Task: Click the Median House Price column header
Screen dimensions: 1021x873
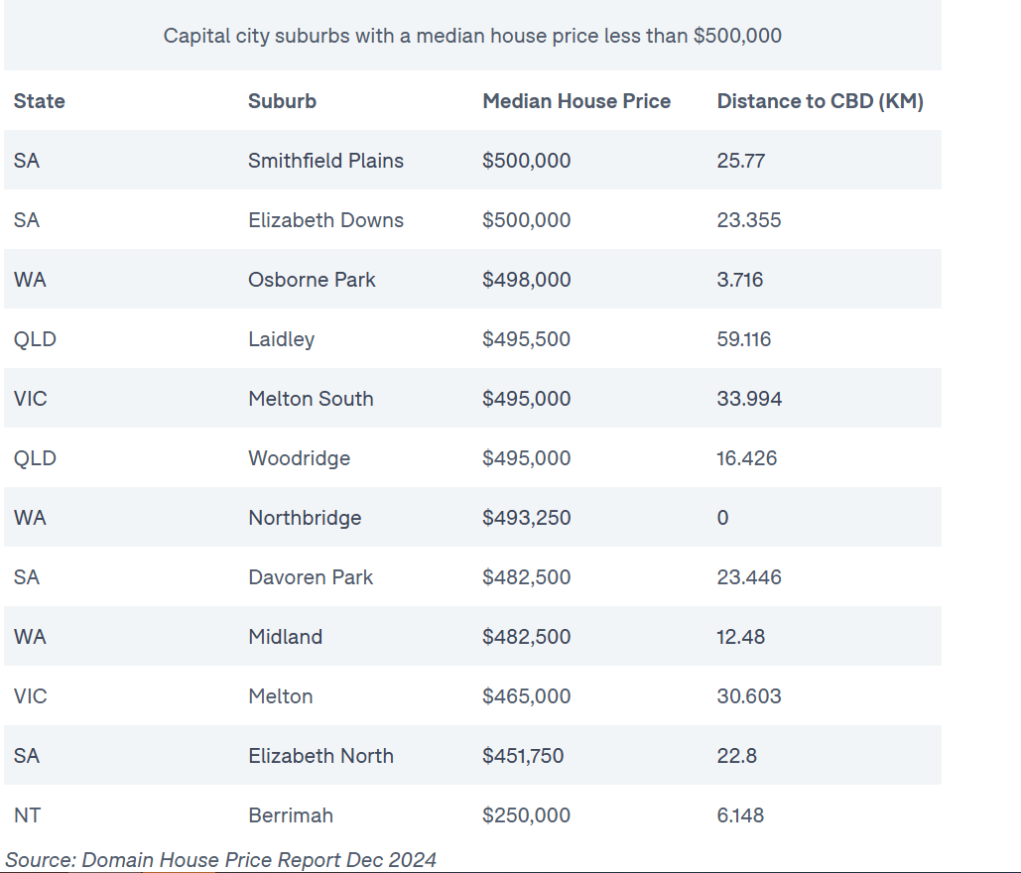Action: tap(576, 101)
